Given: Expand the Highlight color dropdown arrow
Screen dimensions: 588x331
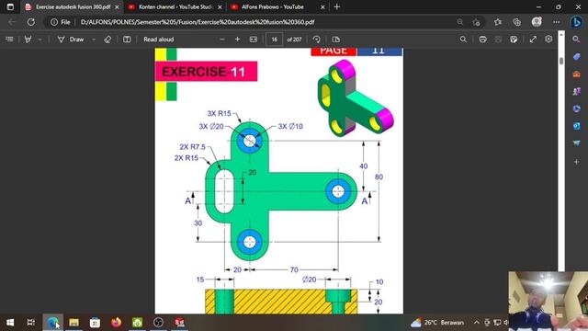Looking at the screenshot, I should (40, 40).
